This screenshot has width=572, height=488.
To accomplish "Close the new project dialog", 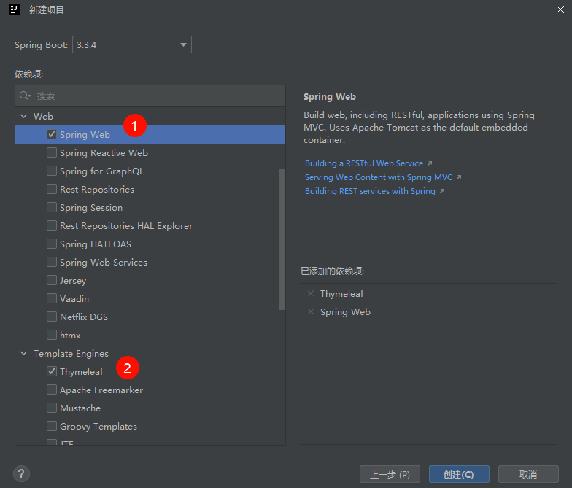I will point(560,9).
